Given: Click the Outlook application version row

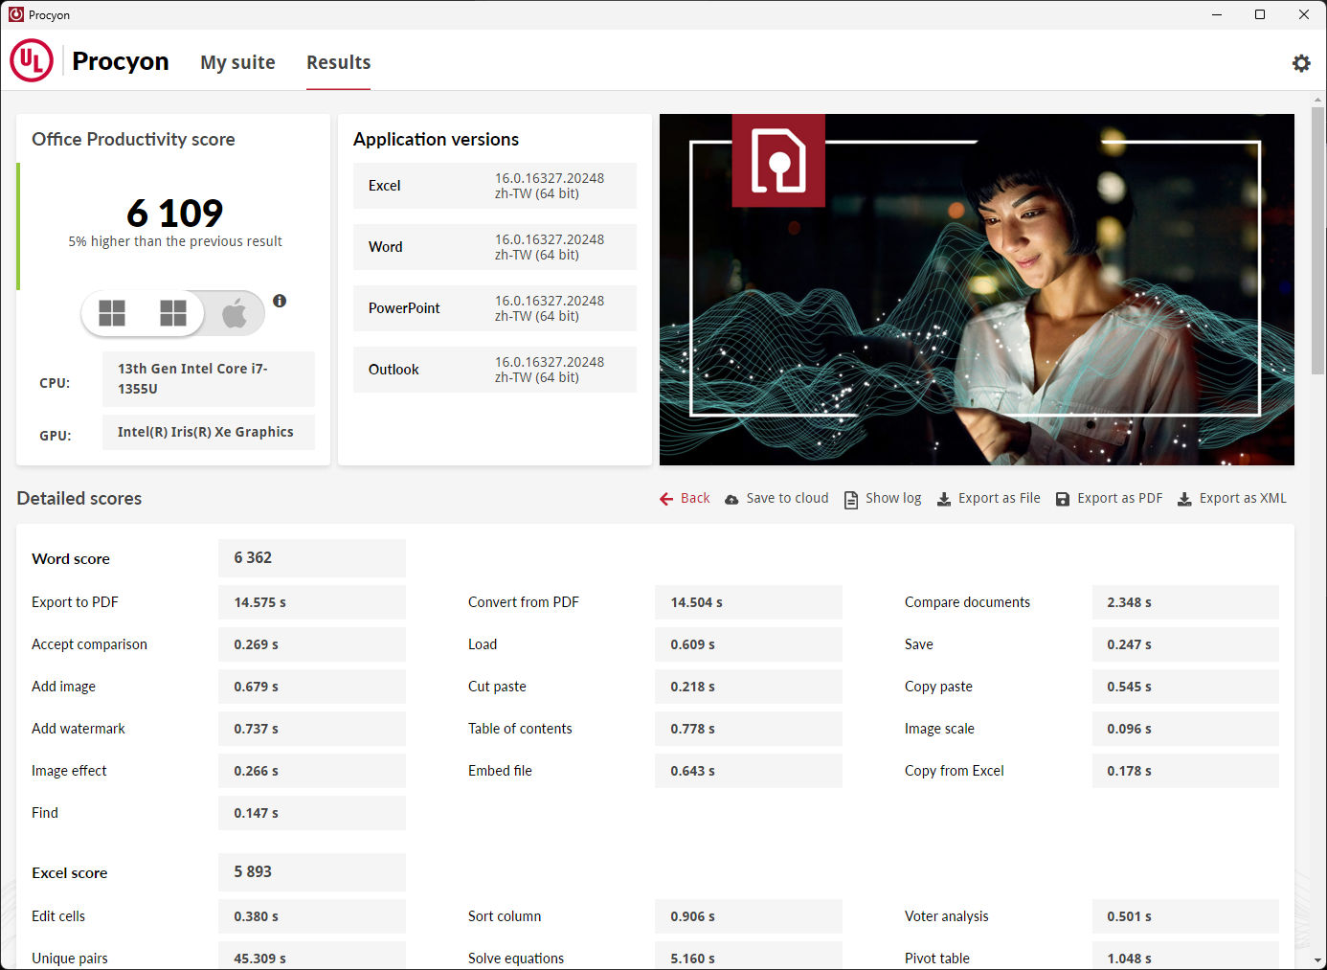Looking at the screenshot, I should tap(495, 370).
